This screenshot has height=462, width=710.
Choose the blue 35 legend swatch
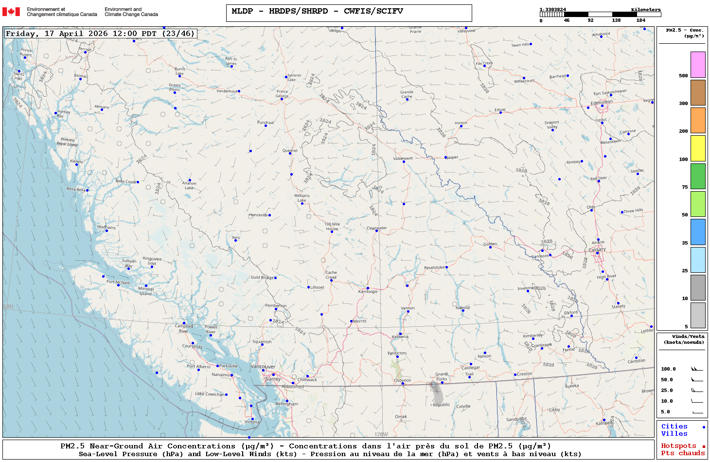[x=698, y=232]
